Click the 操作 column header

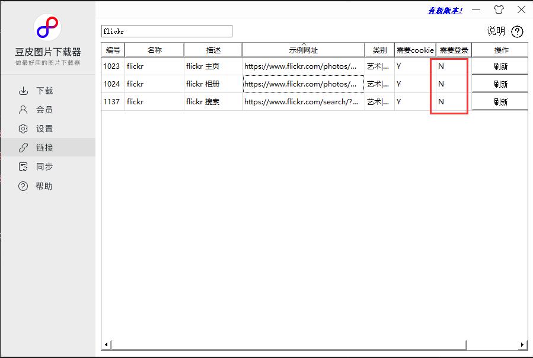point(500,50)
